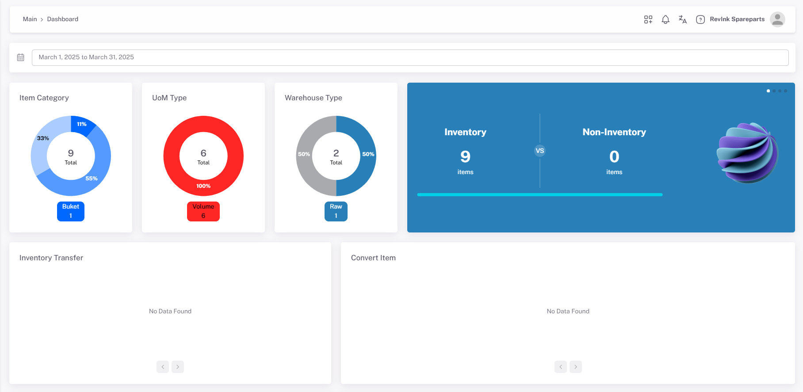Open the help question mark icon
Screen dimensions: 803x392
click(700, 19)
